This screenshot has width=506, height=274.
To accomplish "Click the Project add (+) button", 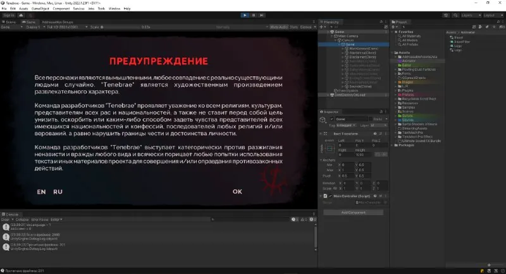I will click(x=393, y=27).
